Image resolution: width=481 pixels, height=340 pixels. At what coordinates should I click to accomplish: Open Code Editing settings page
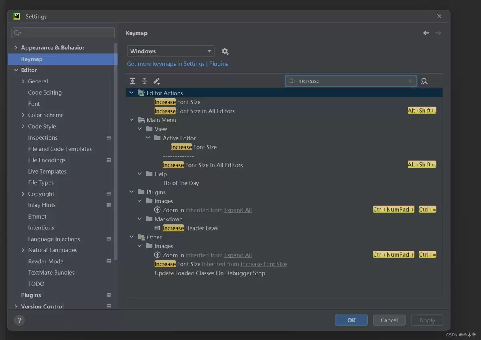coord(45,93)
